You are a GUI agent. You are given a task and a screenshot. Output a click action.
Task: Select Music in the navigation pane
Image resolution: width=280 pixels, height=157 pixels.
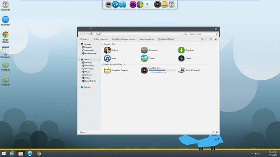pos(86,72)
